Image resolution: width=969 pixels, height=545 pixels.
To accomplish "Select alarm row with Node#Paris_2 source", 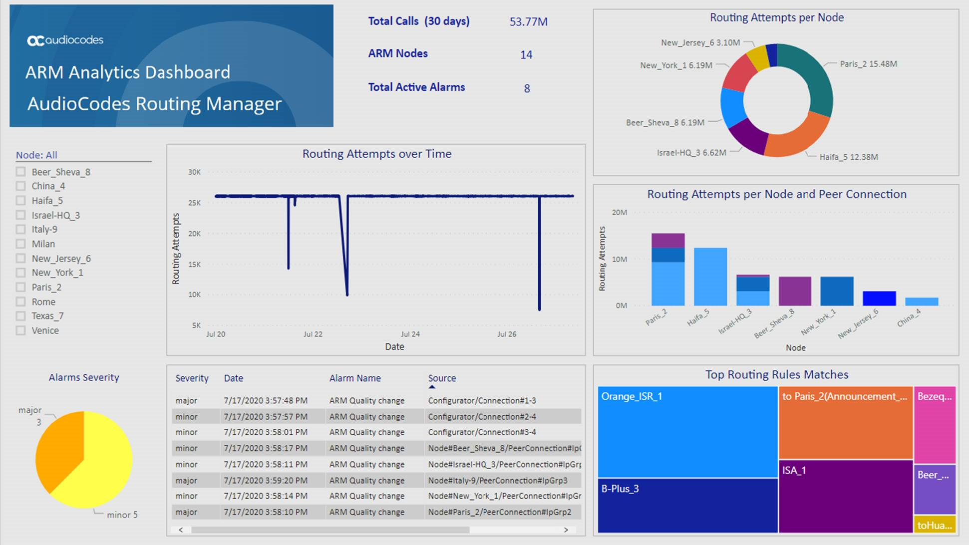I will pyautogui.click(x=376, y=512).
